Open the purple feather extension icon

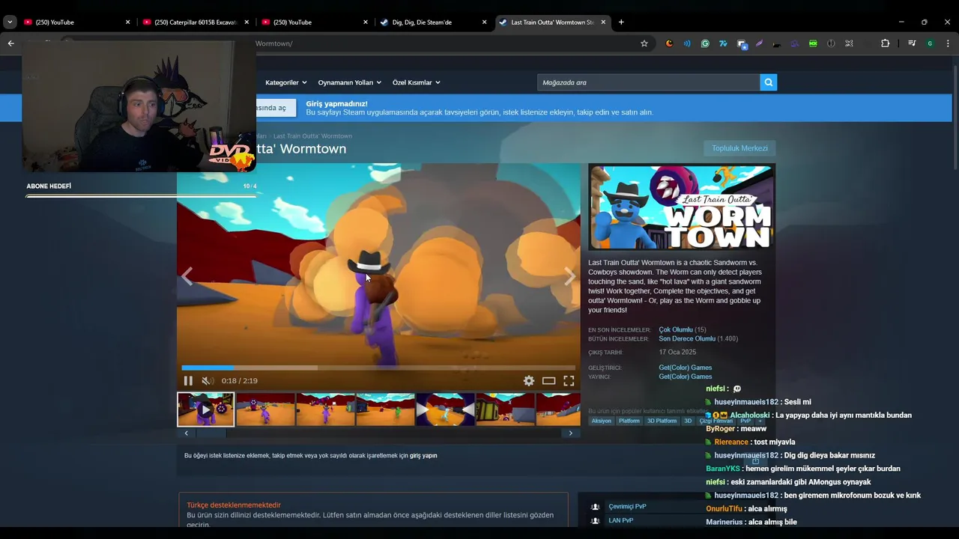coord(759,43)
